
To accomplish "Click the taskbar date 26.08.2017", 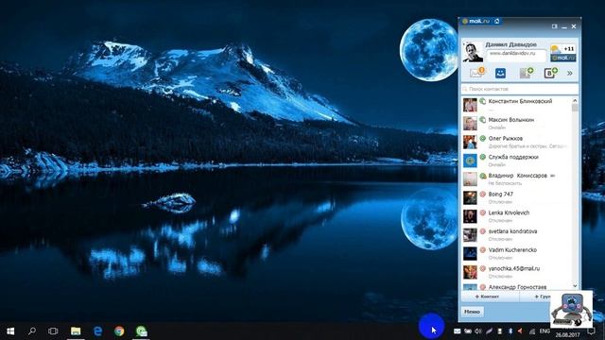I will click(x=567, y=335).
